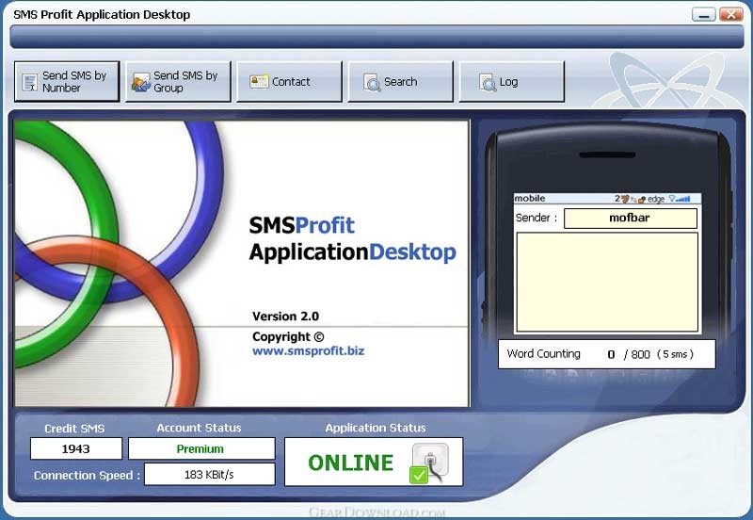Click the Word Counting label
This screenshot has height=520, width=753.
click(x=544, y=353)
